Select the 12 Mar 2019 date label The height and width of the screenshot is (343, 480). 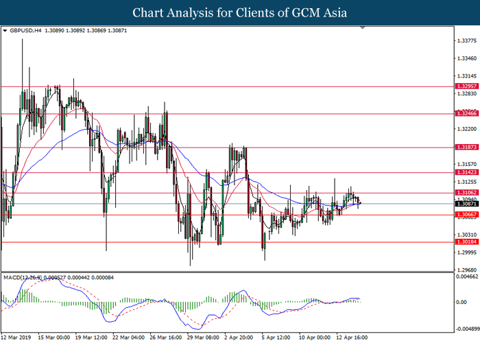point(17,338)
